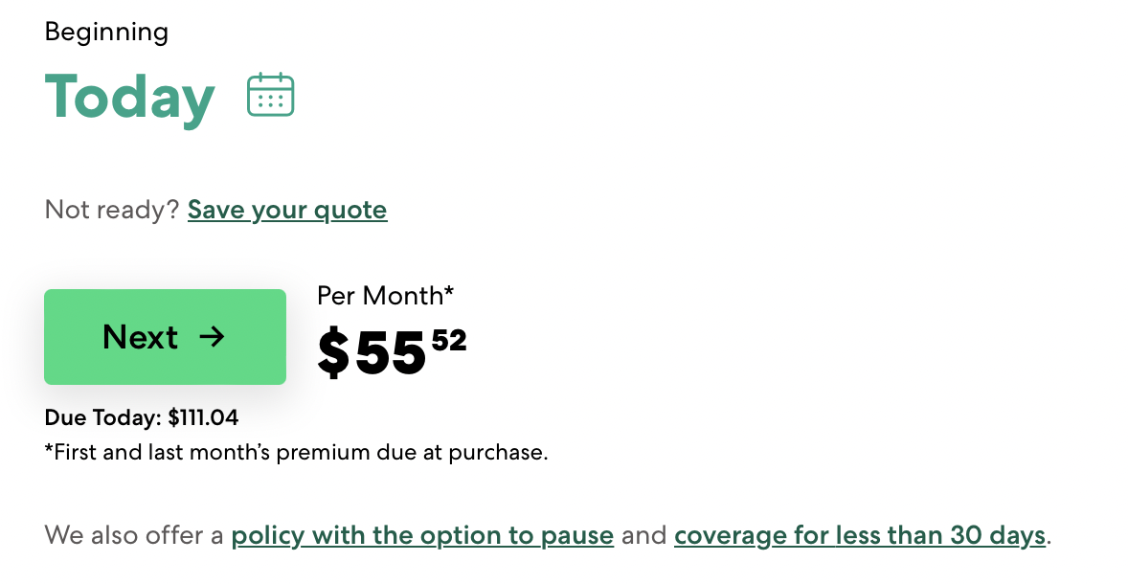Click the 'Beginning' label above the date

(106, 33)
